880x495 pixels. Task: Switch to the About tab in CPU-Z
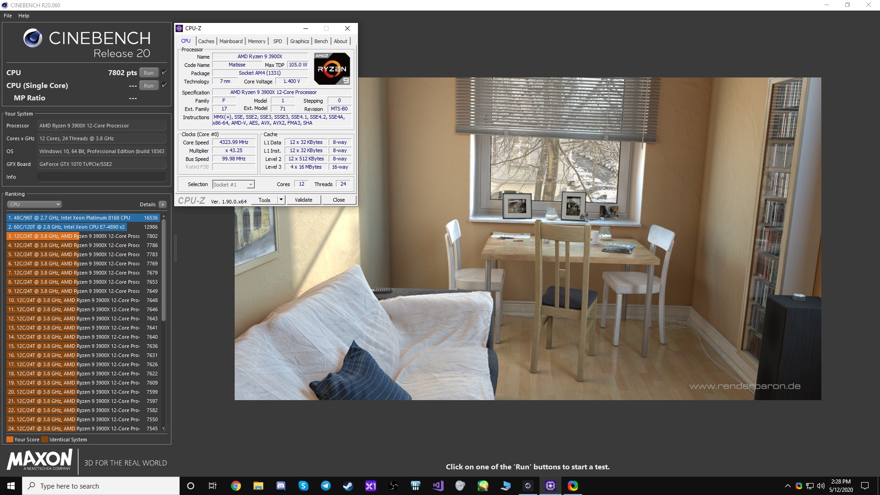(341, 41)
